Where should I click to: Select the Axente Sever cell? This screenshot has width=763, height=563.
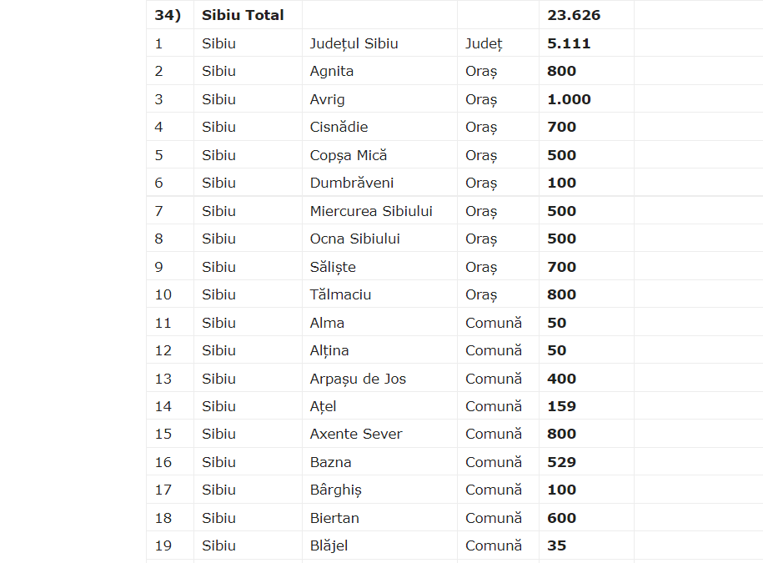pyautogui.click(x=356, y=434)
